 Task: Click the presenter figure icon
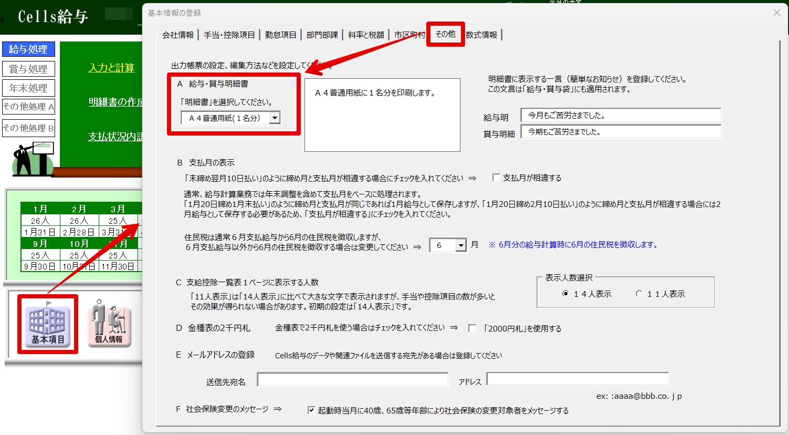click(x=31, y=159)
